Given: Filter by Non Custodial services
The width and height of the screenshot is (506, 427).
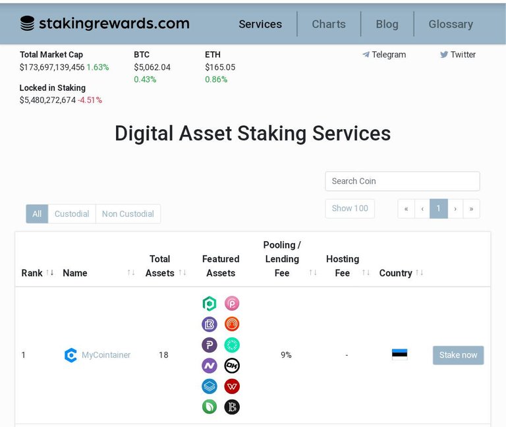Looking at the screenshot, I should pos(128,213).
